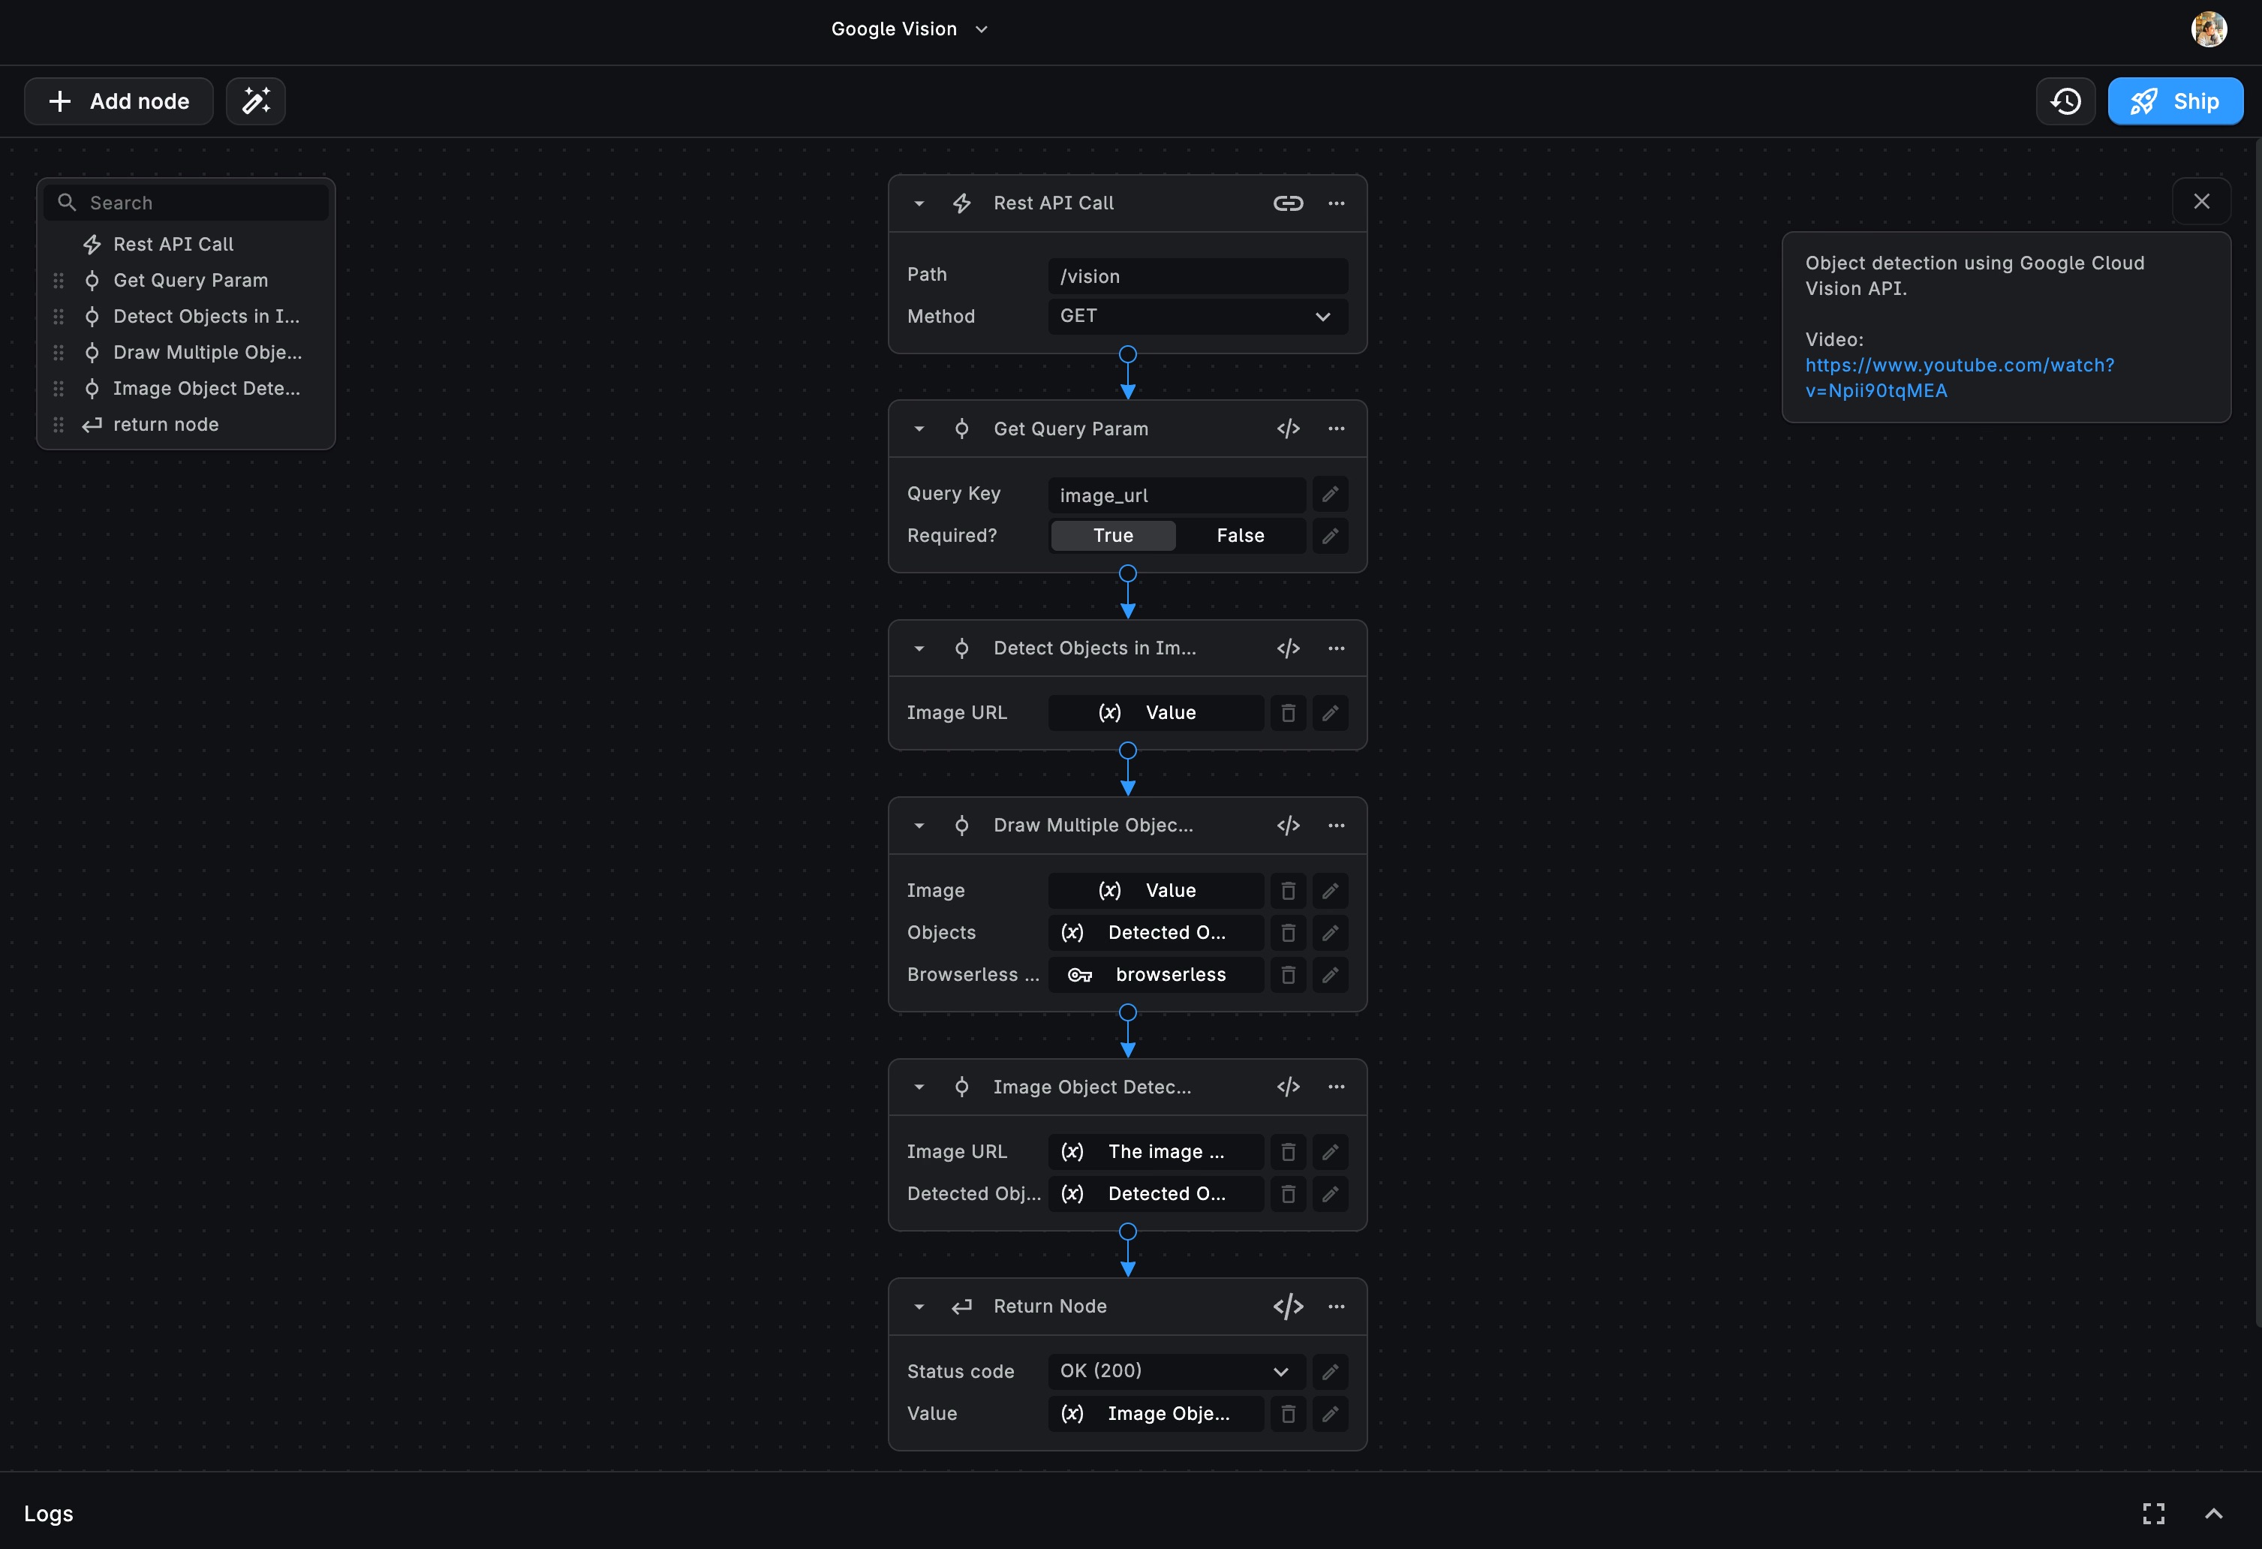The height and width of the screenshot is (1549, 2262).
Task: Select Draw Multiple Obje... in node list
Action: pyautogui.click(x=186, y=353)
